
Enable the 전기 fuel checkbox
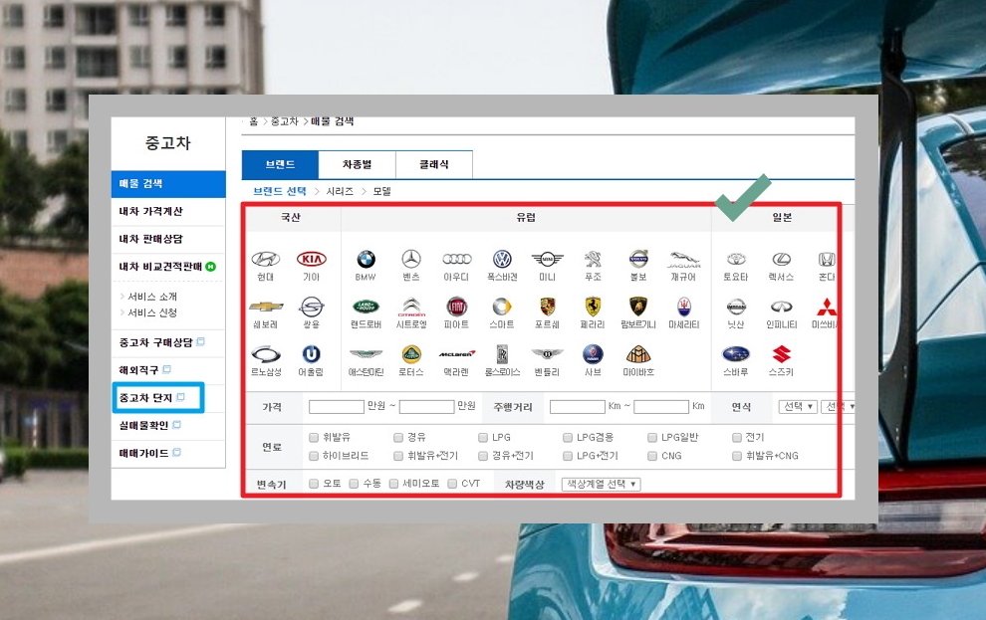tap(736, 437)
